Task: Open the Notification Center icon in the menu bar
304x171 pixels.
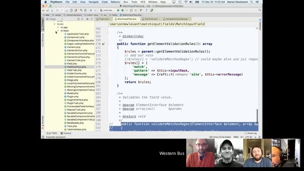Action: 257,2
